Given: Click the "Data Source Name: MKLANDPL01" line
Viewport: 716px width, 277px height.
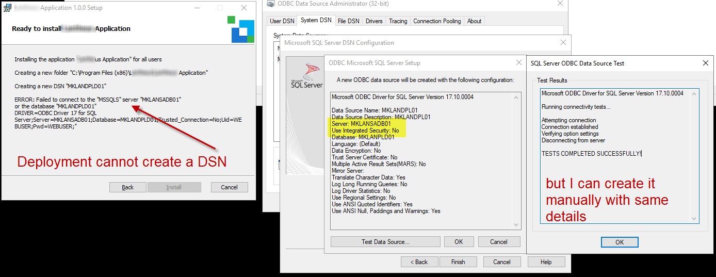Looking at the screenshot, I should tap(375, 110).
